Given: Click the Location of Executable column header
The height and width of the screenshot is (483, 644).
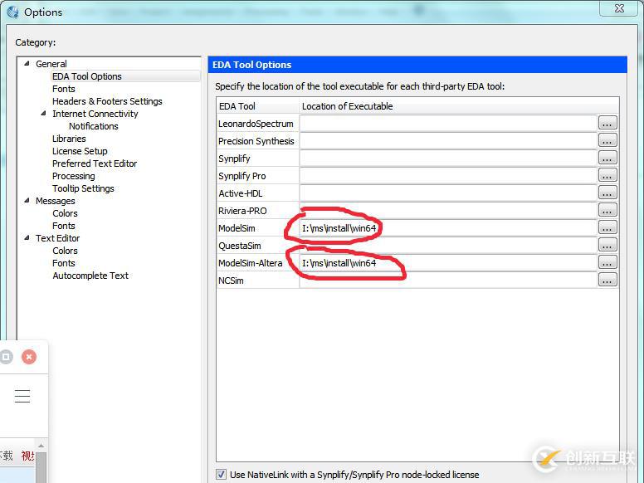Looking at the screenshot, I should point(459,106).
